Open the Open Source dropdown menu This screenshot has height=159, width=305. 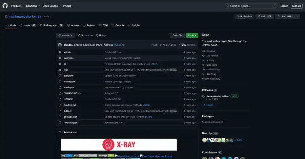[52, 6]
